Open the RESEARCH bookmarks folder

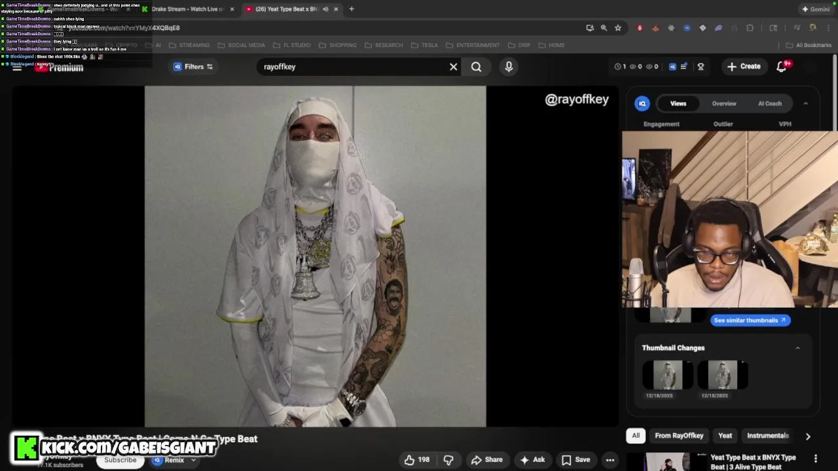383,45
